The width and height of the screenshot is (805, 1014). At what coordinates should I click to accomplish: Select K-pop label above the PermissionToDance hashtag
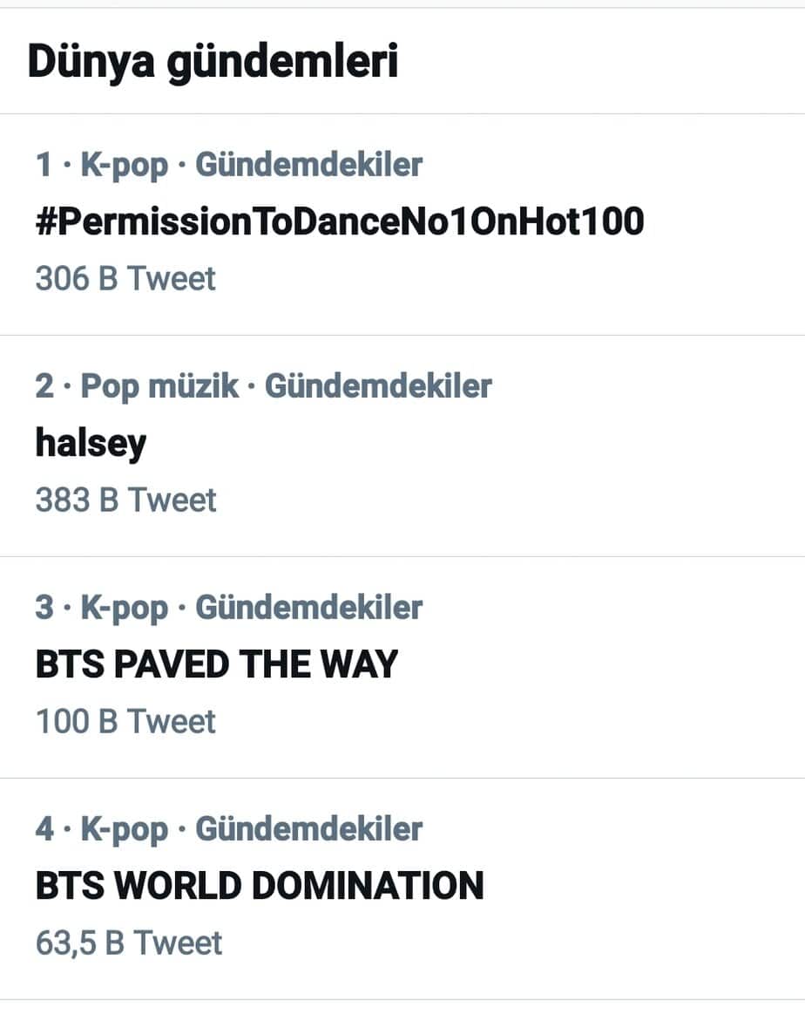tap(124, 165)
